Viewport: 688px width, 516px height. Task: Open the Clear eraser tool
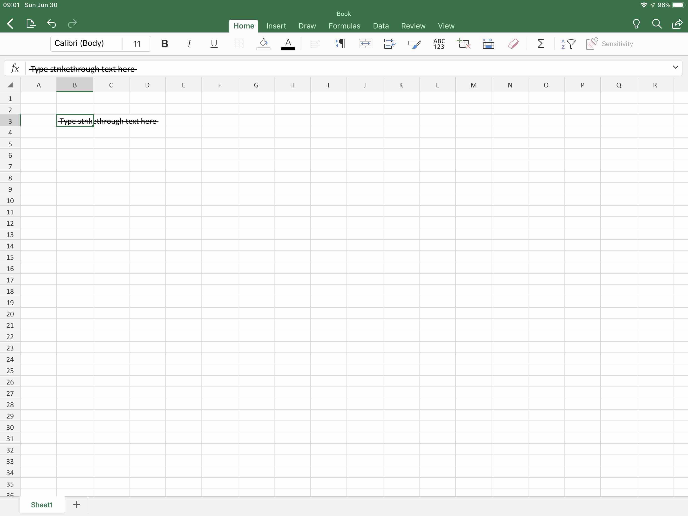click(x=513, y=44)
